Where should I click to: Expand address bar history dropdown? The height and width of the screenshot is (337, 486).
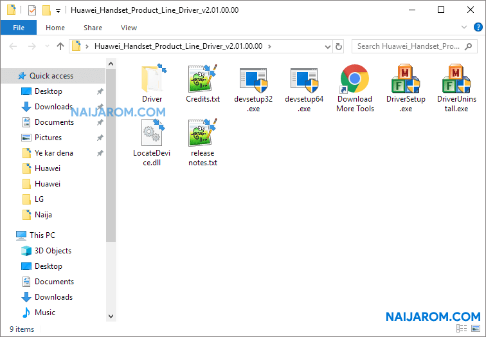(x=328, y=47)
